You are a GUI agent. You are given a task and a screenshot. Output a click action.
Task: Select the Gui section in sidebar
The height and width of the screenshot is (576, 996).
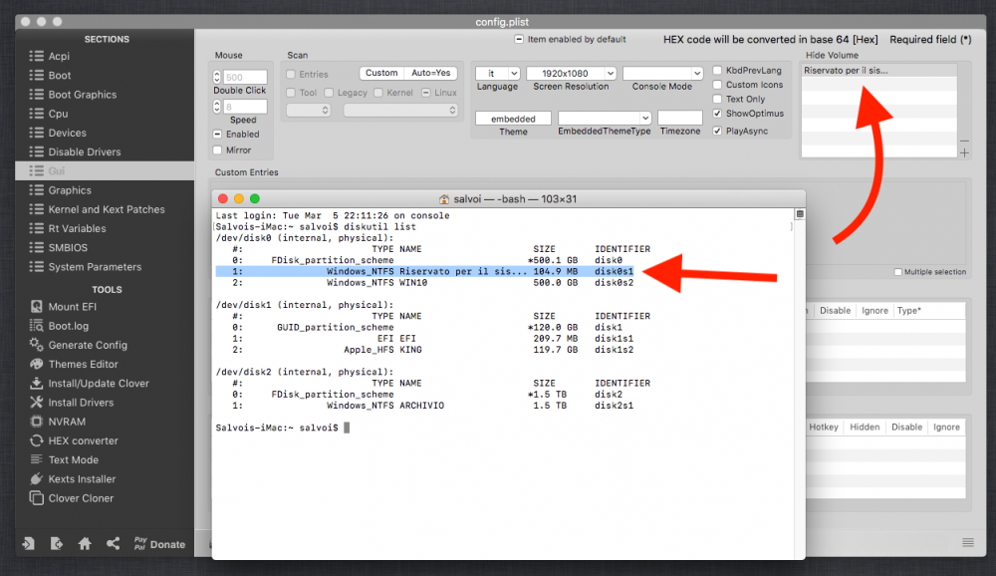[105, 170]
